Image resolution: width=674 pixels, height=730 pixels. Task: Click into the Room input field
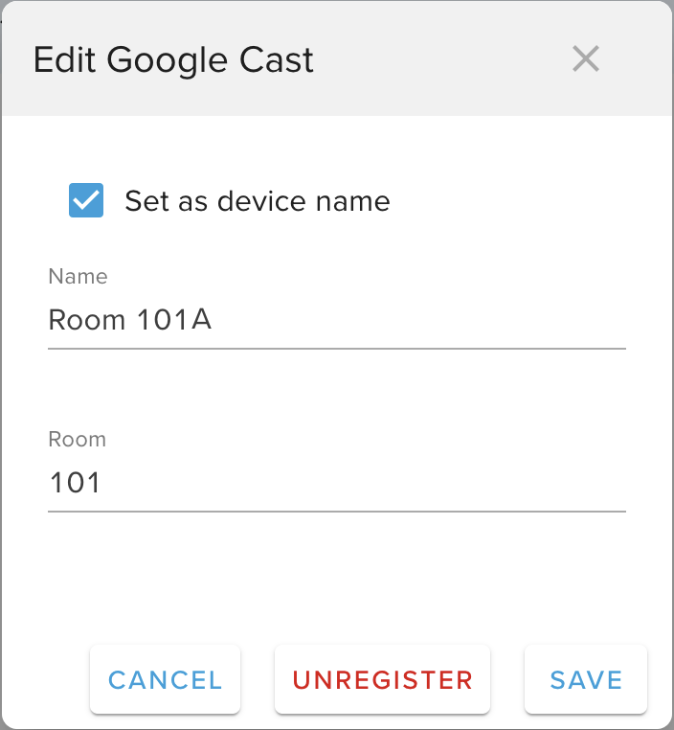coord(335,483)
